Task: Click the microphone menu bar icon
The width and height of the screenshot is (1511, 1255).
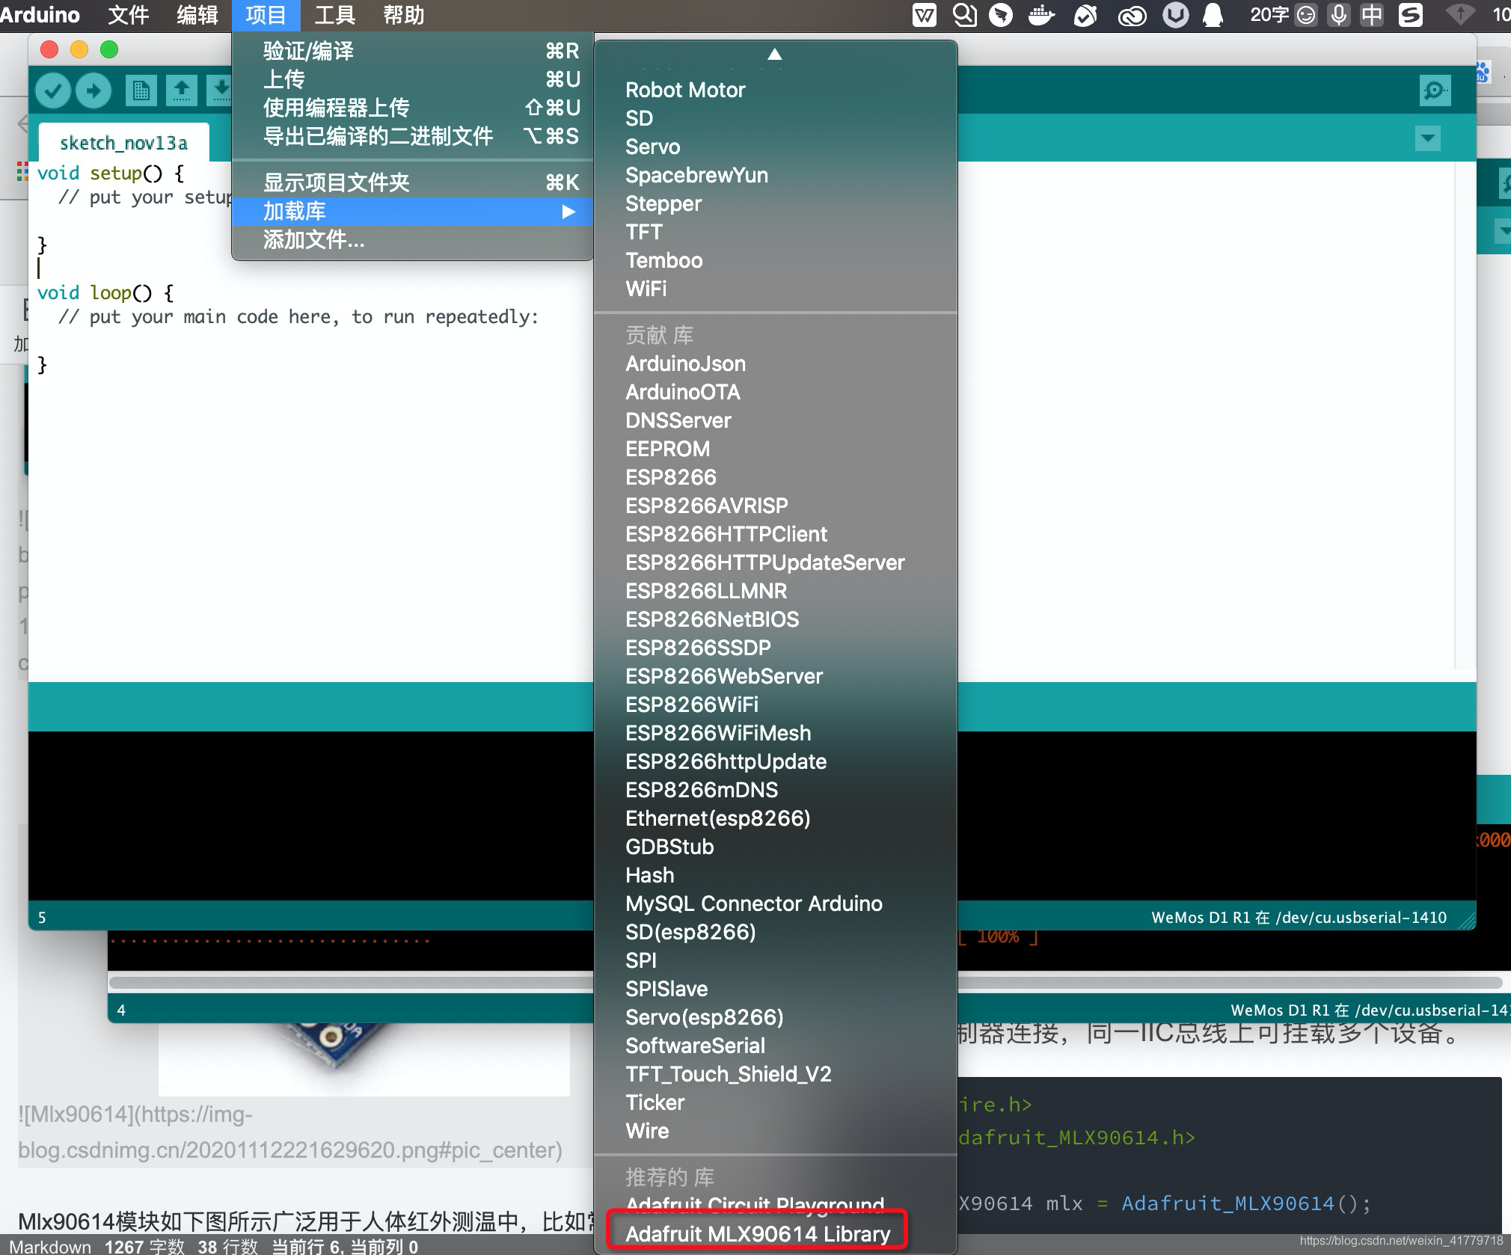Action: point(1339,14)
